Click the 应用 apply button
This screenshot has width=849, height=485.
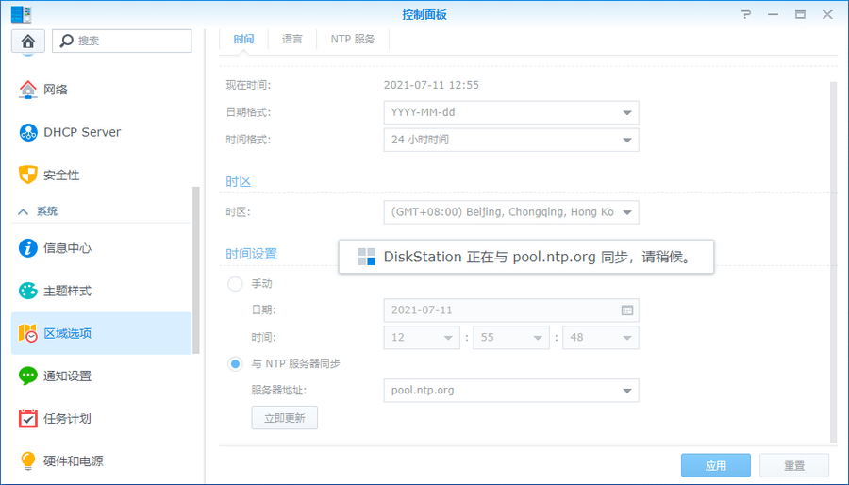click(x=716, y=465)
